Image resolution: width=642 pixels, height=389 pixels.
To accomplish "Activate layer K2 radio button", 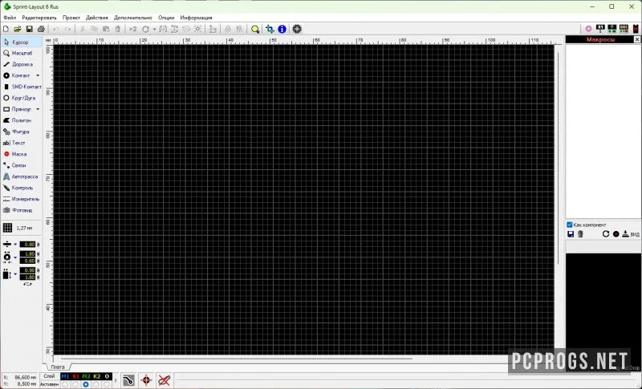I will tap(96, 385).
